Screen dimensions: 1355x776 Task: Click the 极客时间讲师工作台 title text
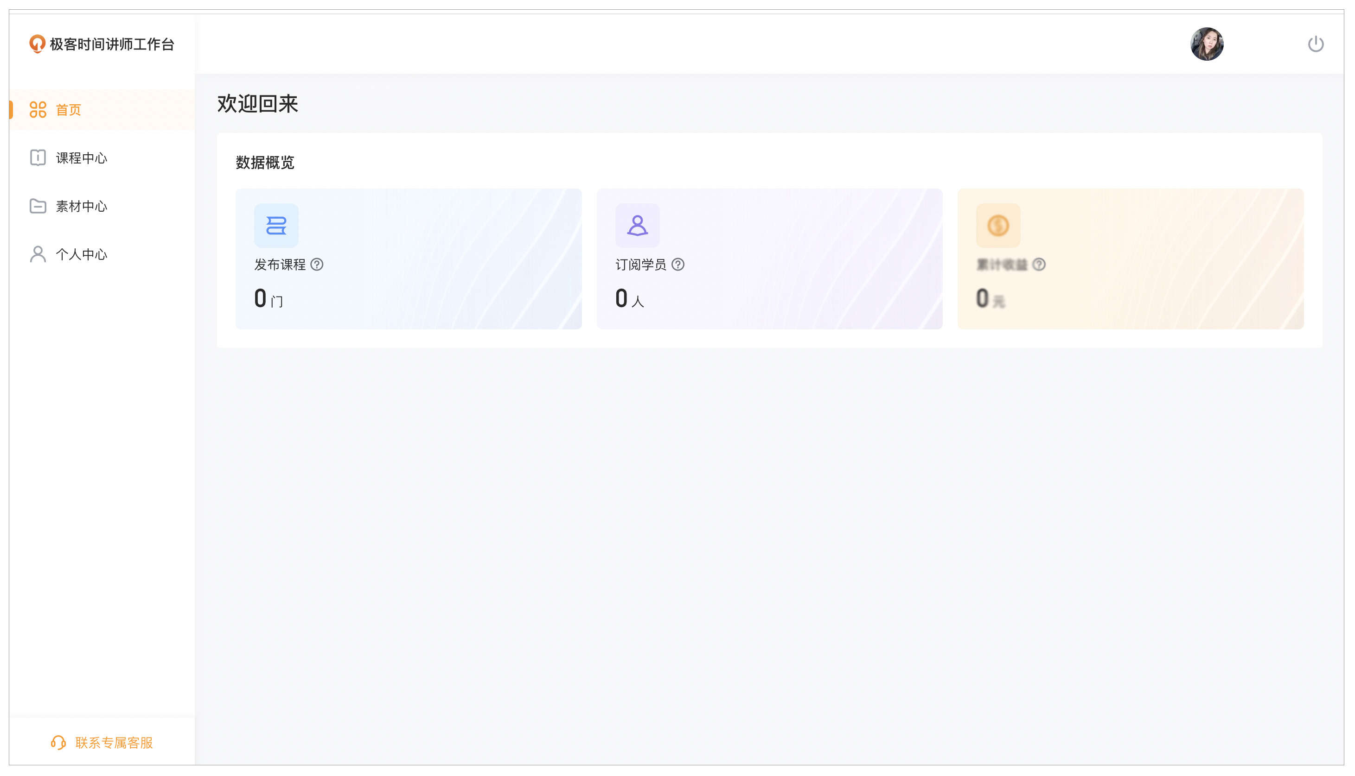(x=112, y=44)
